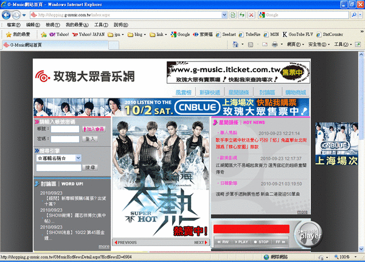Expand the link favorites folder

[158, 35]
